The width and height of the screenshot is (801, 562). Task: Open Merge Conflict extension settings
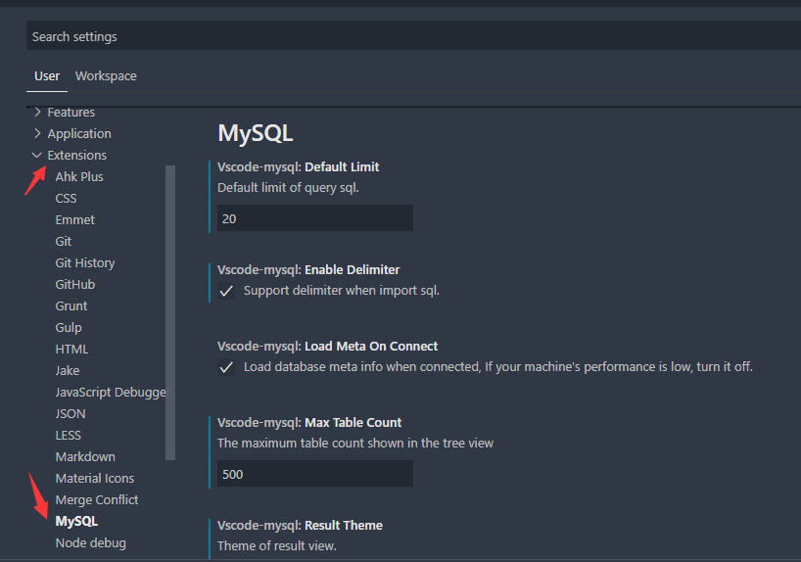97,499
